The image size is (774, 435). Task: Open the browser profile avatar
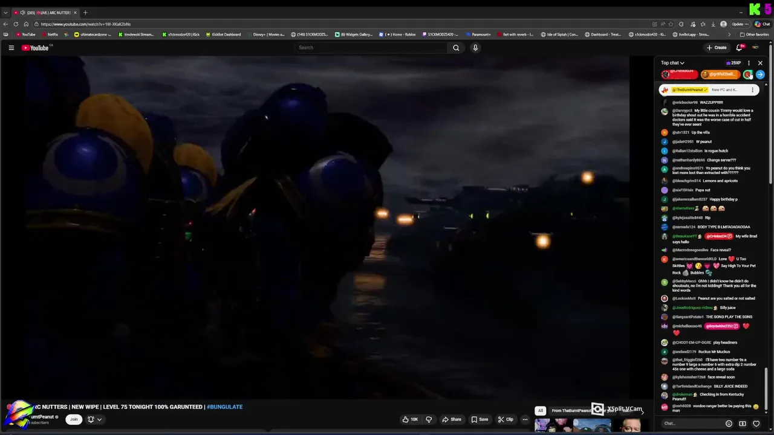coord(724,24)
